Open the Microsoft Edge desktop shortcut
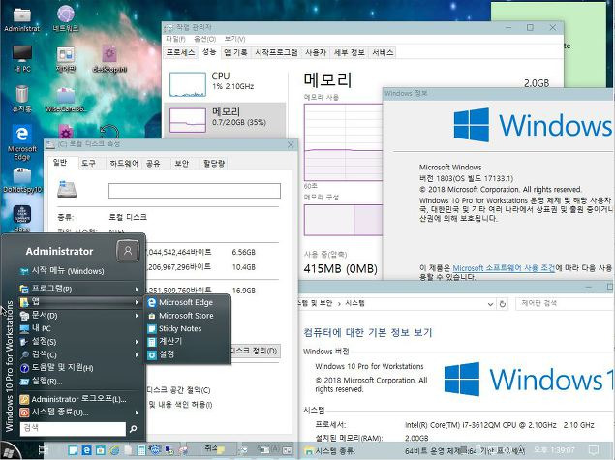 point(22,142)
